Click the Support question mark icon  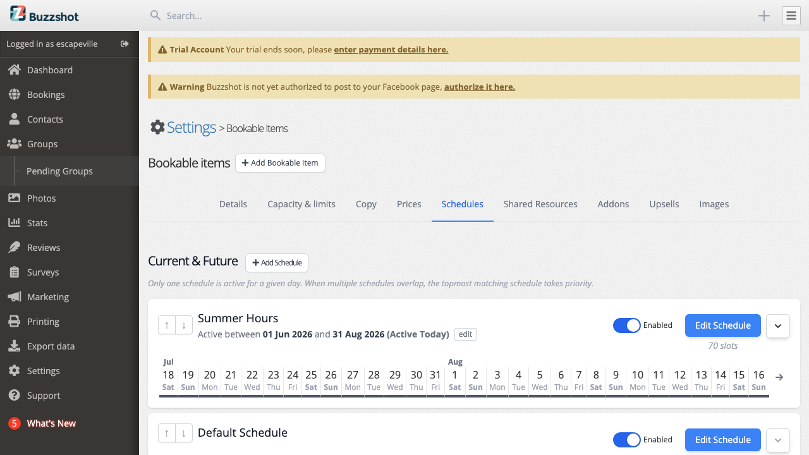(x=14, y=395)
